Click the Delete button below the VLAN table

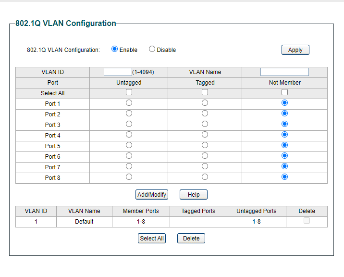pyautogui.click(x=191, y=239)
